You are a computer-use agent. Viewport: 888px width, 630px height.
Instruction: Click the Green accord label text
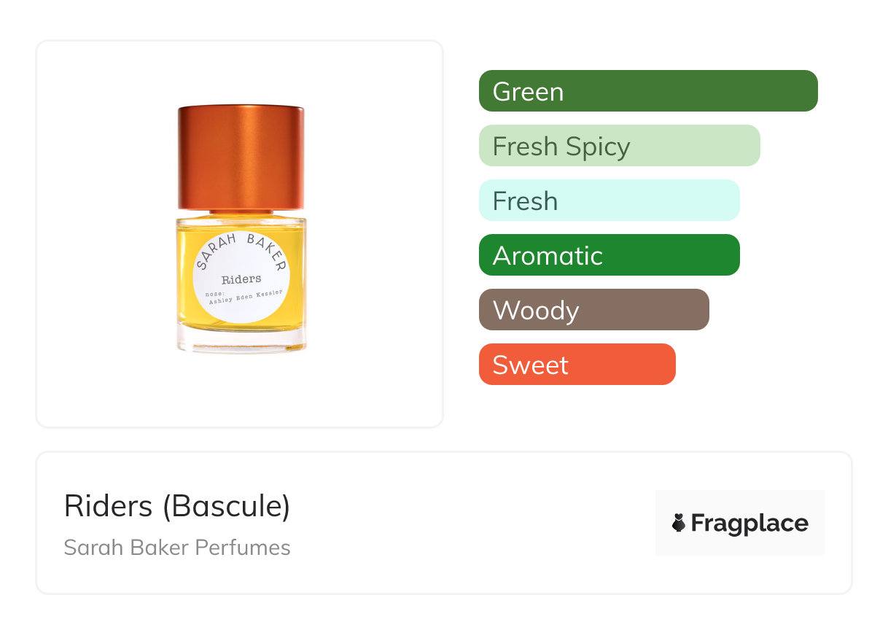(x=528, y=92)
